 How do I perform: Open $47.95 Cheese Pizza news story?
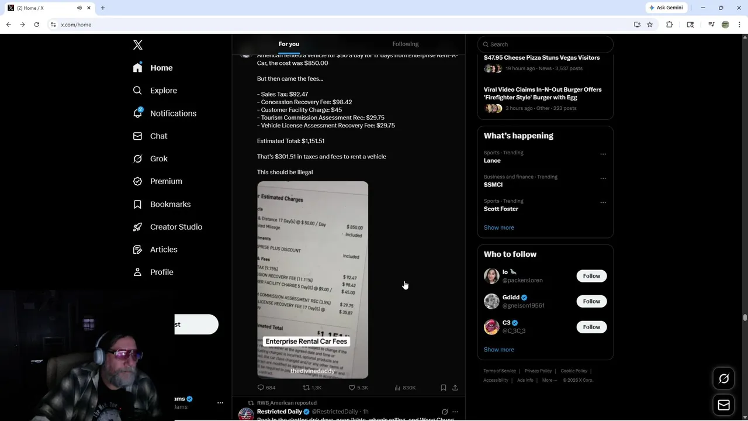pos(542,58)
